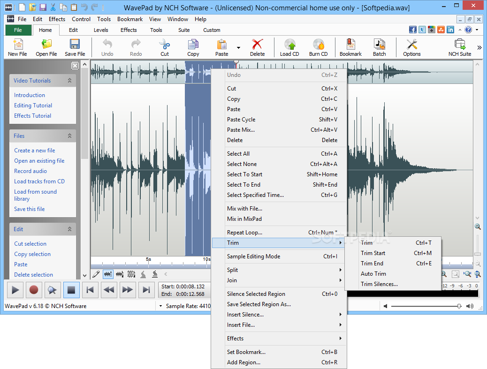487x369 pixels.
Task: Toggle the separate L and R channels view
Action: coord(131,274)
